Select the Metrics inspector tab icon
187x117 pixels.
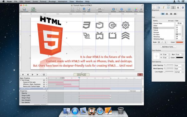pyautogui.click(x=164, y=7)
